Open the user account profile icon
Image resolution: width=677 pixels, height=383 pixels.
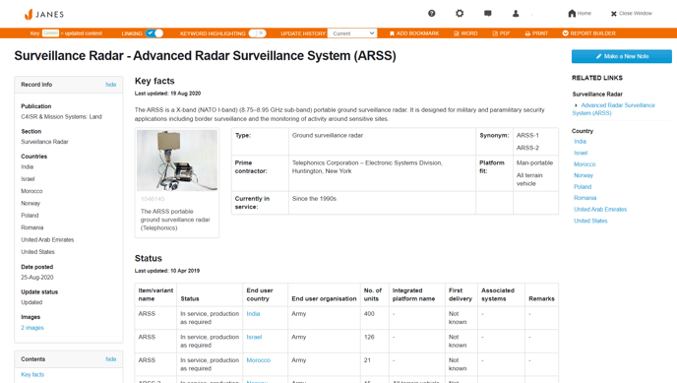coord(516,14)
